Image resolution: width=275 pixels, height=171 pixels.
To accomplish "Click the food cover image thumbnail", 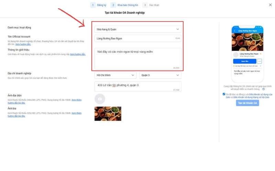I will (x=108, y=114).
